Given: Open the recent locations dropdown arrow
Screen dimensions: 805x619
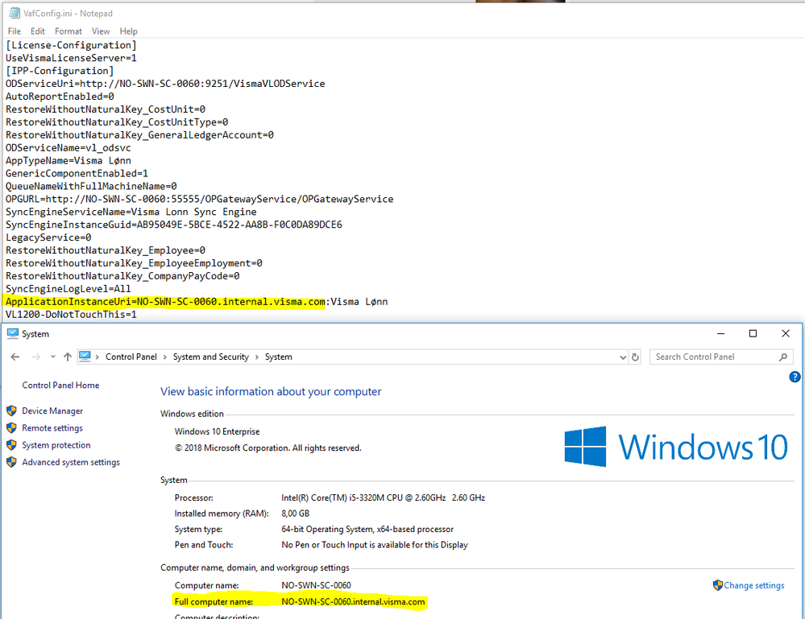Looking at the screenshot, I should click(53, 357).
